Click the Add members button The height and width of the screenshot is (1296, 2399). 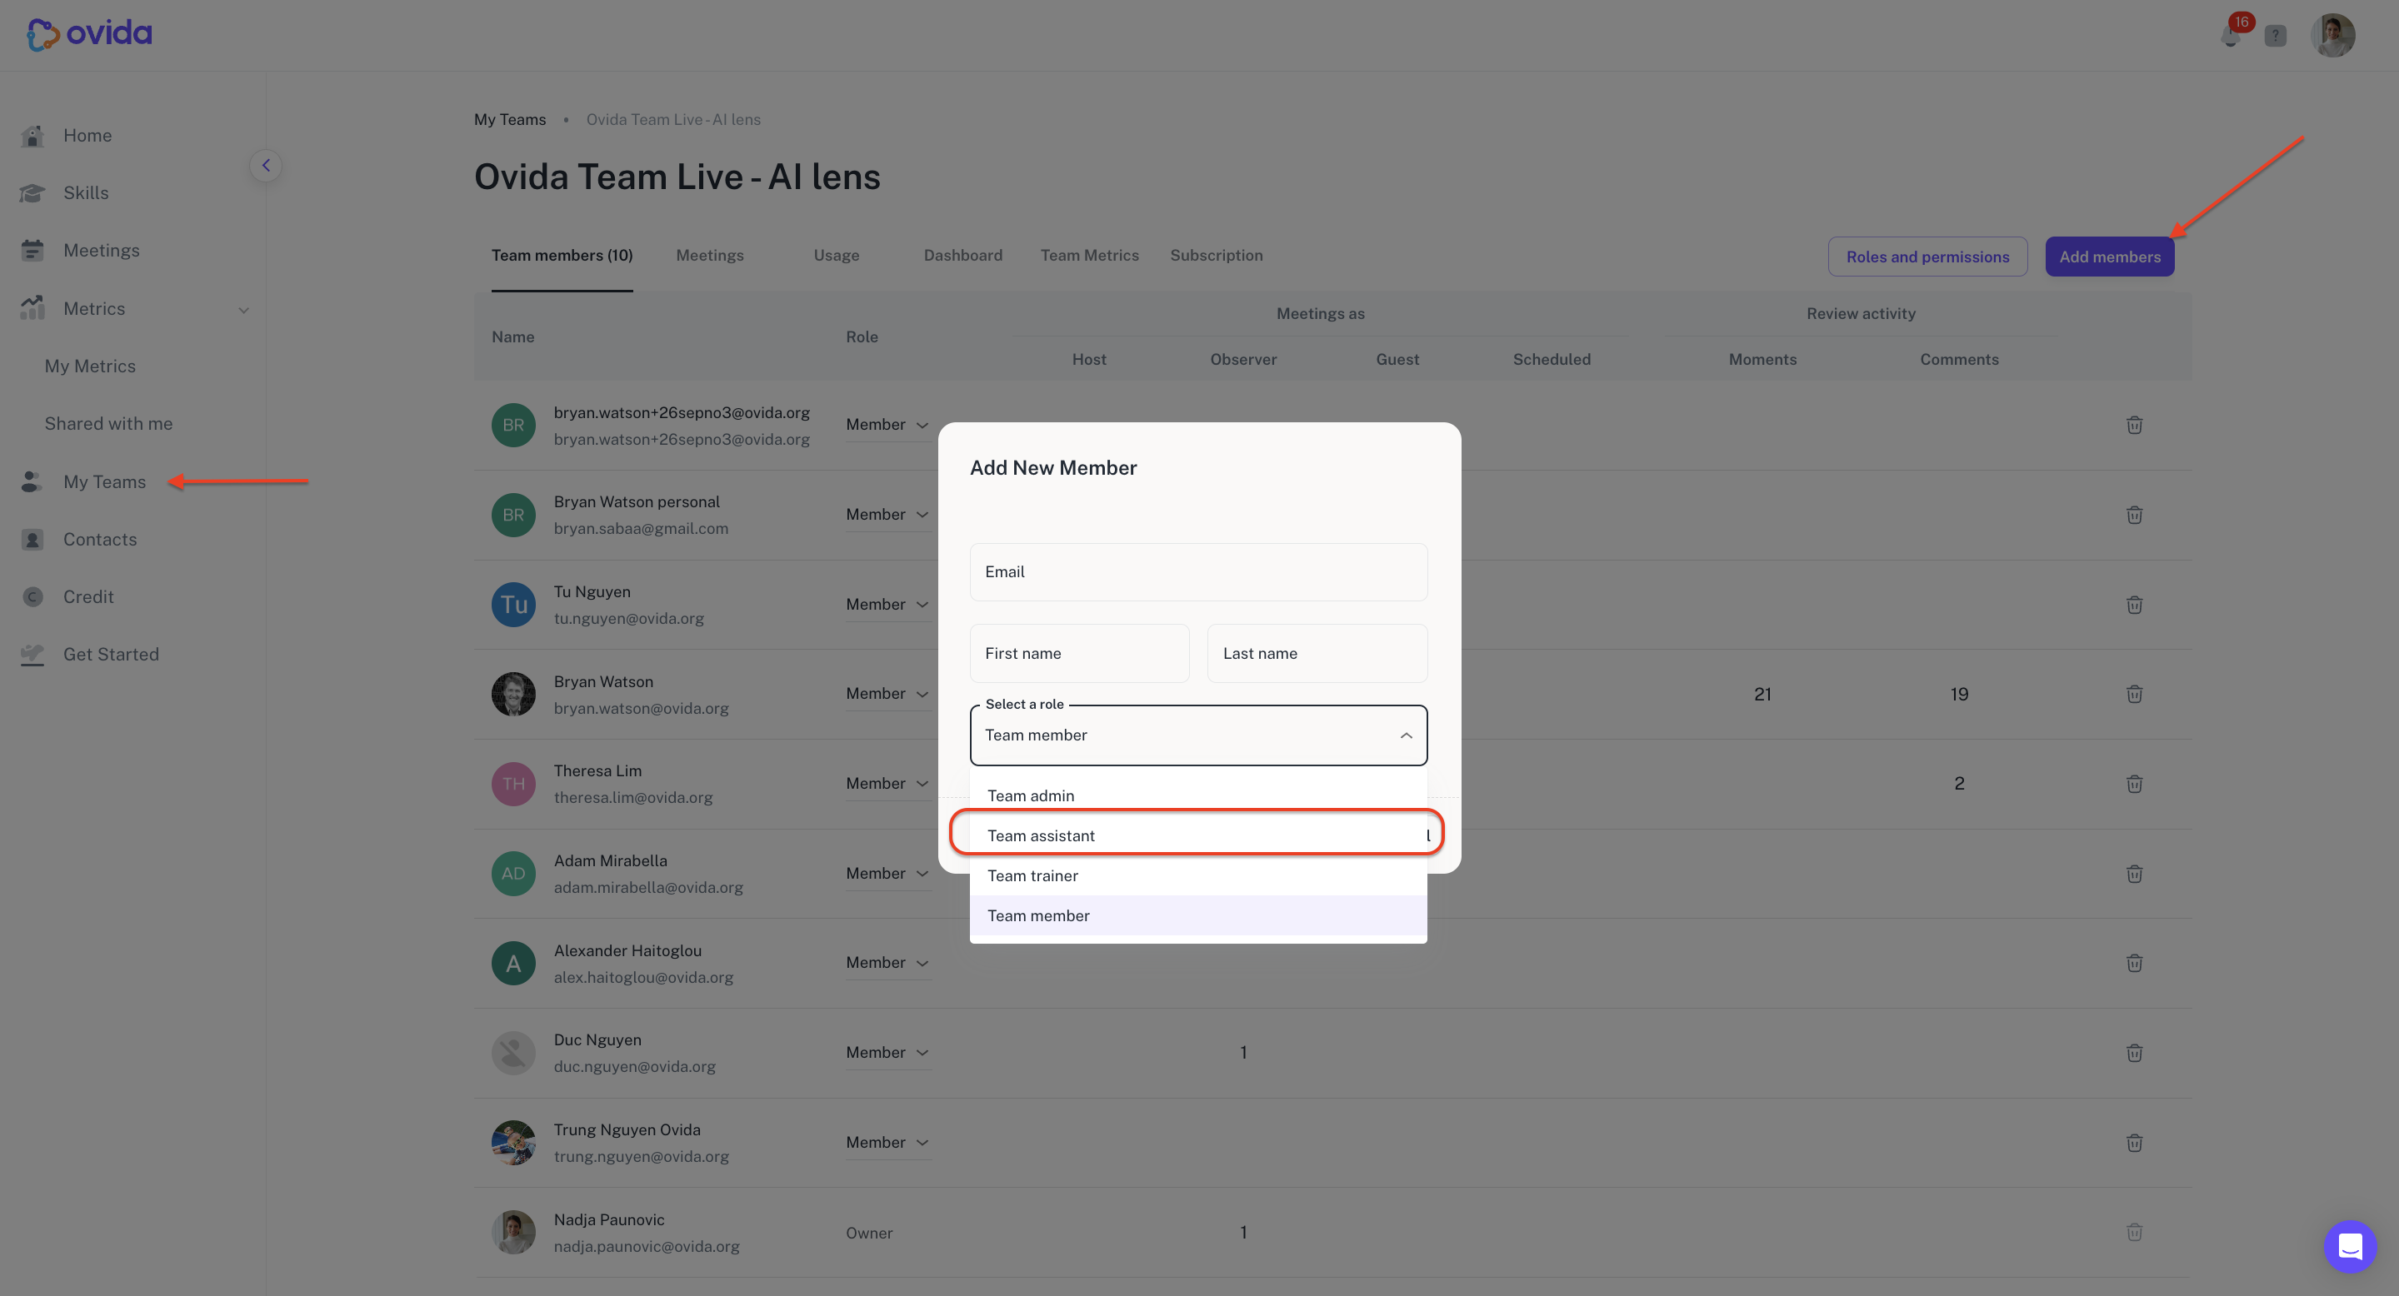(2109, 257)
